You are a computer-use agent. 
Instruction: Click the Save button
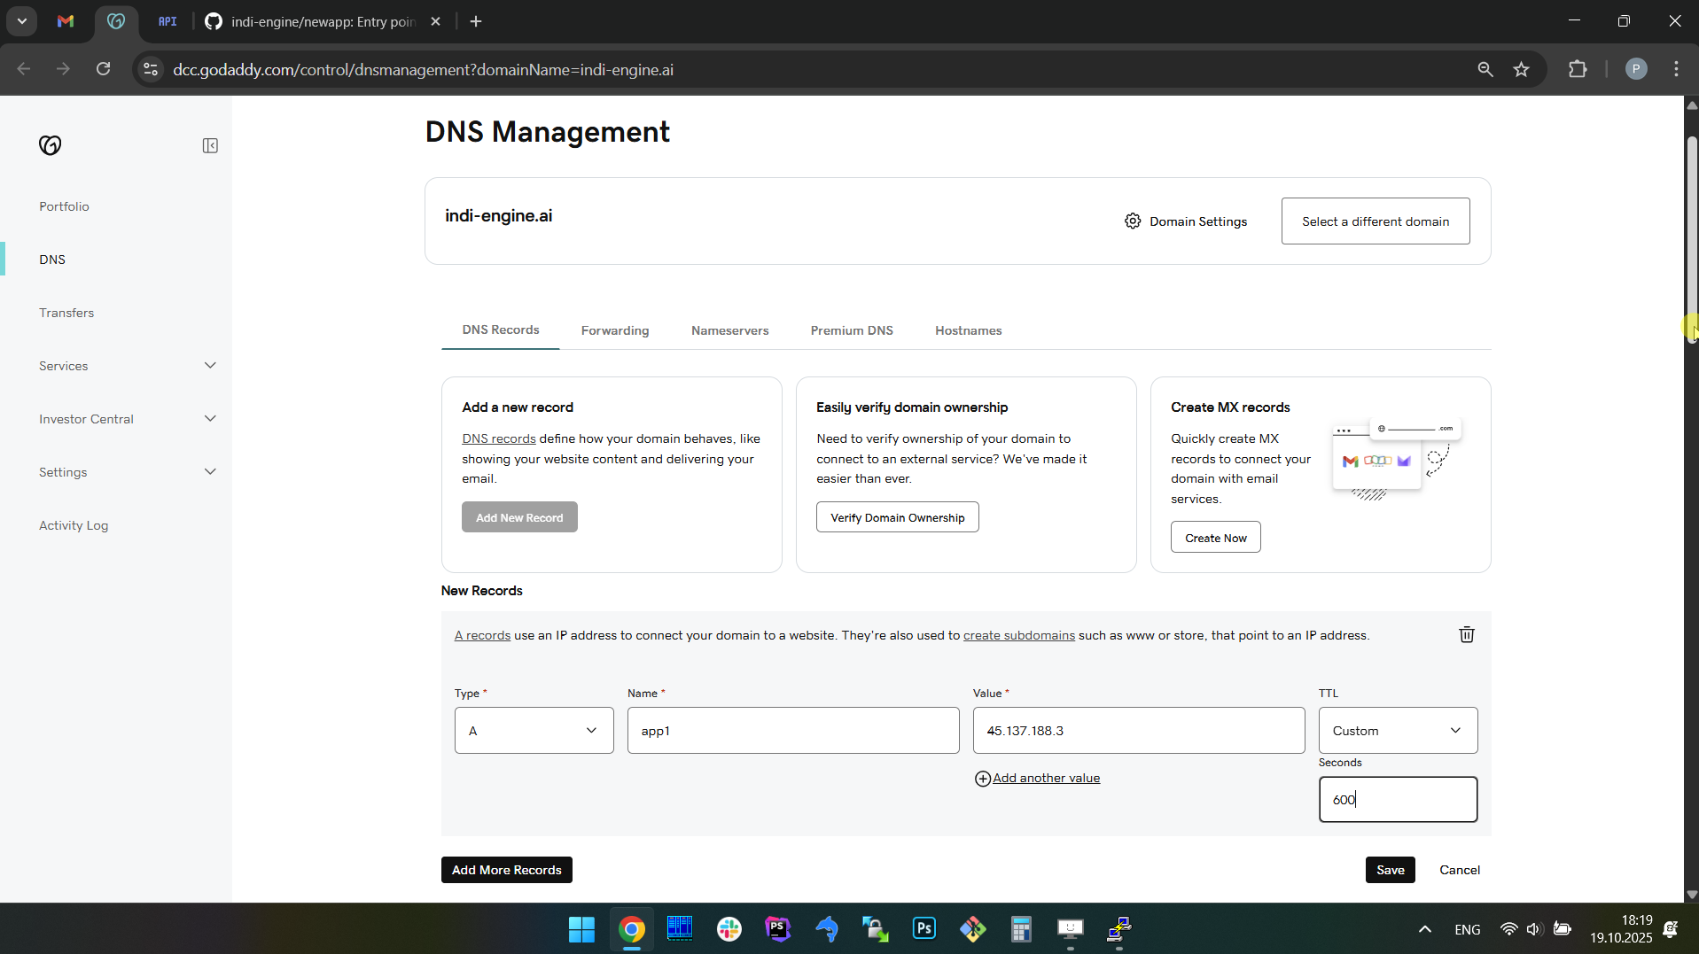click(x=1390, y=870)
